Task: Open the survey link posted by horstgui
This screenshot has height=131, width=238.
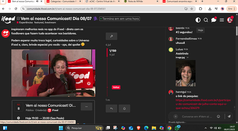Action: pyautogui.click(x=203, y=104)
